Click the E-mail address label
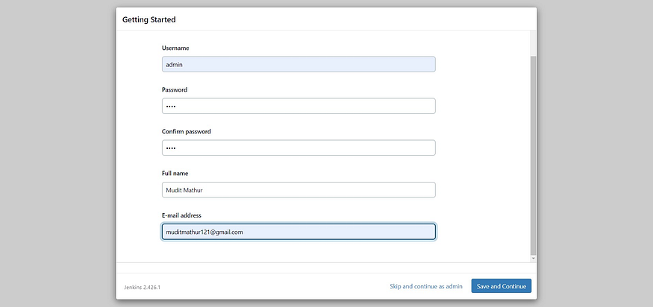Image resolution: width=653 pixels, height=307 pixels. coord(183,215)
